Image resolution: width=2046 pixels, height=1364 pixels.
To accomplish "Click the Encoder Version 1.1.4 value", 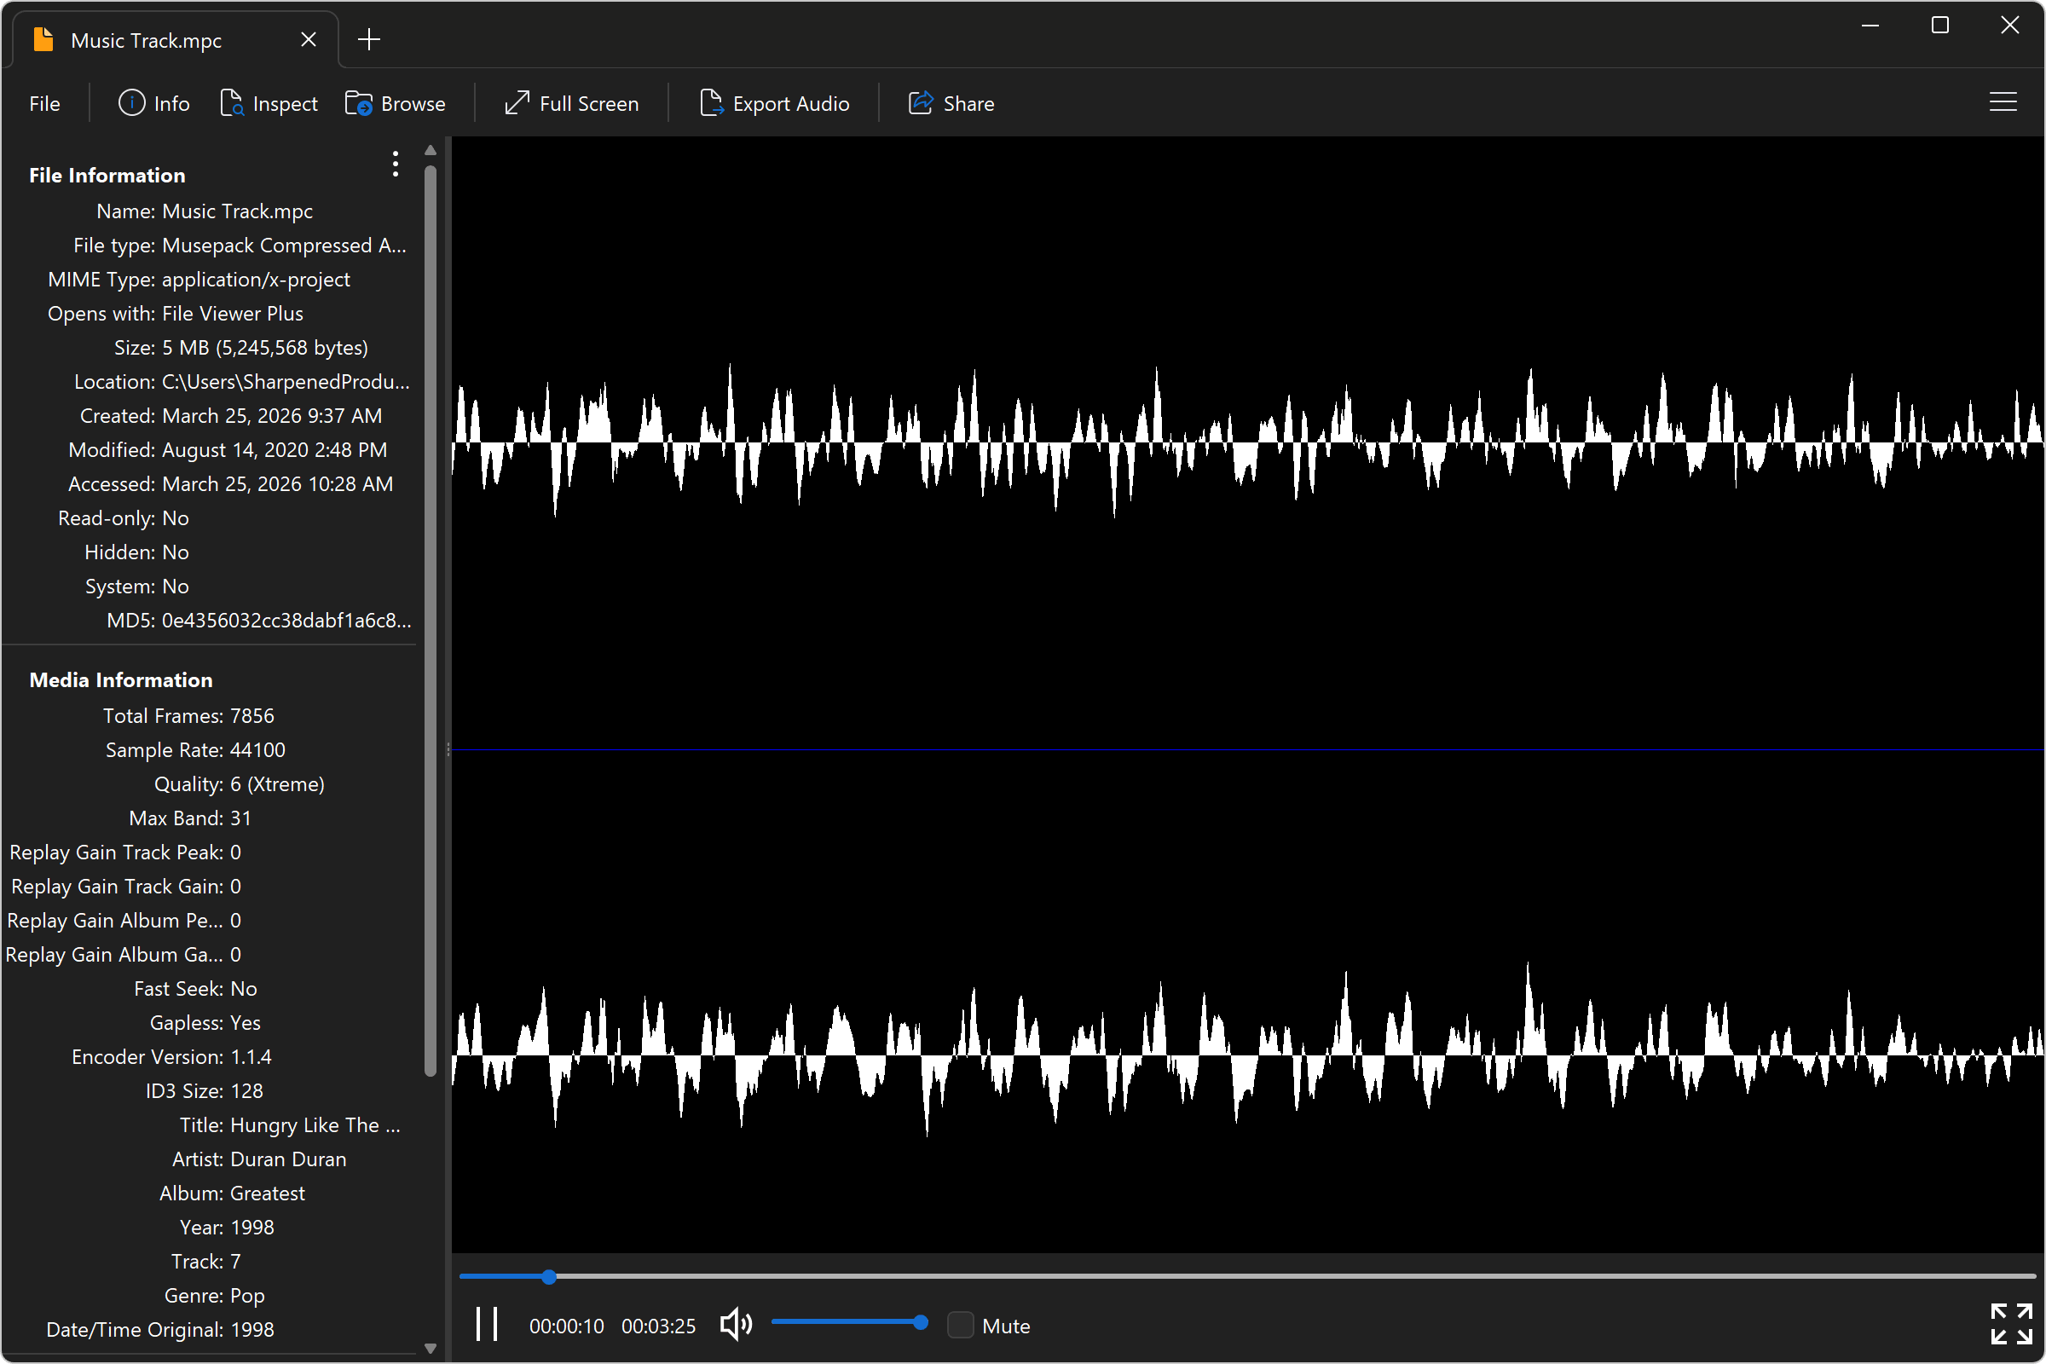I will pos(251,1056).
